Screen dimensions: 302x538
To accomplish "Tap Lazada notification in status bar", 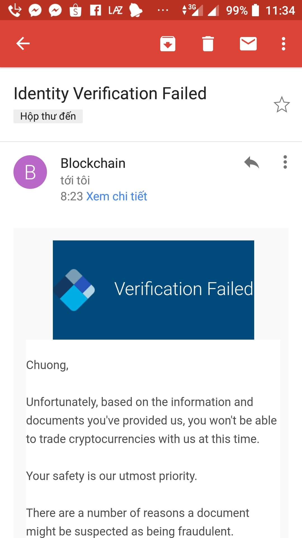I will pyautogui.click(x=115, y=11).
